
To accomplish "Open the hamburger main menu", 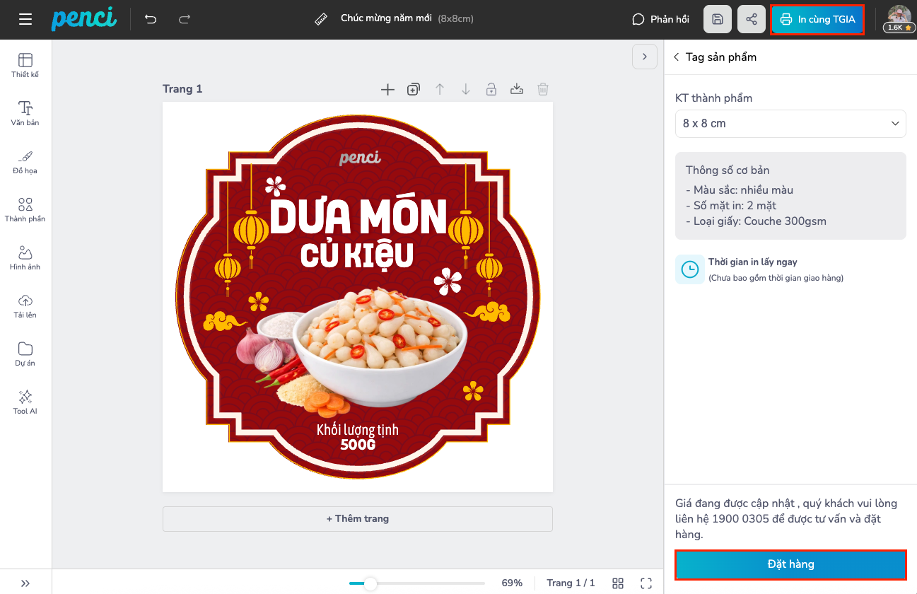I will tap(25, 19).
